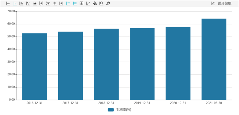
Task: Click the pencil edit icon
Action: point(213,4)
